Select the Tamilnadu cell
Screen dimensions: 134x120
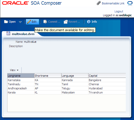(x=21, y=84)
